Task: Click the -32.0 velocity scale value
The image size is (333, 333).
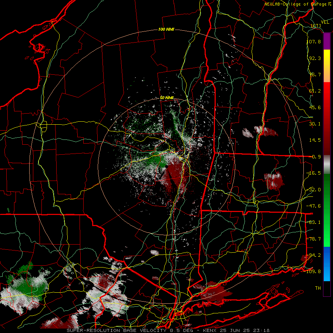Action: pyautogui.click(x=314, y=190)
